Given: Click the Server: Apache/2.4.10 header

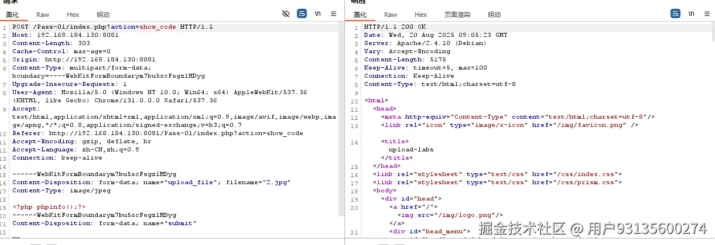Looking at the screenshot, I should (x=426, y=43).
